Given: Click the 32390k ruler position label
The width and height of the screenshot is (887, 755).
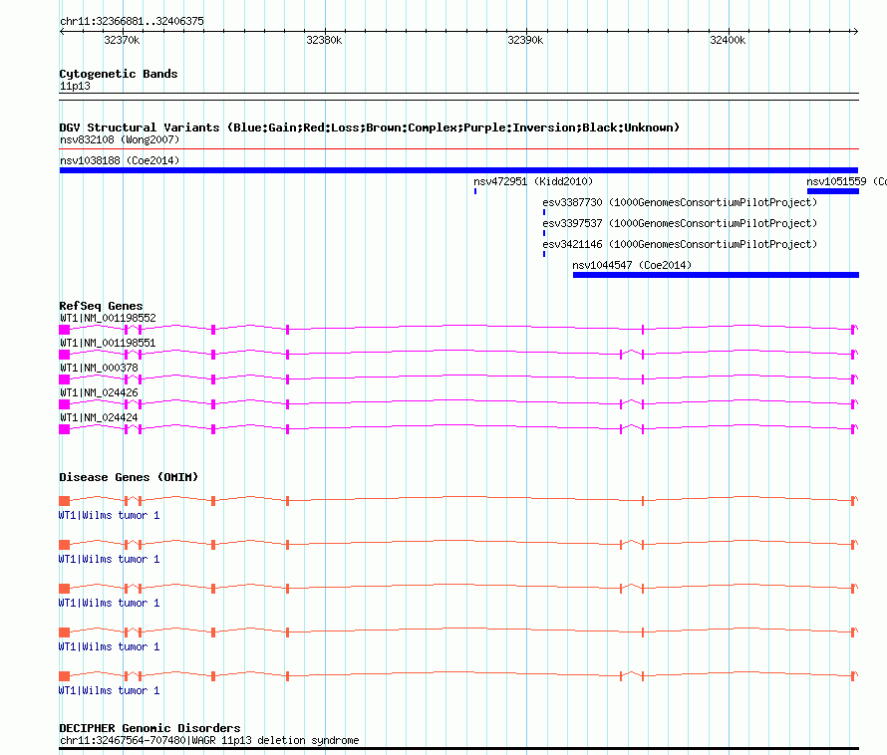Looking at the screenshot, I should click(525, 40).
